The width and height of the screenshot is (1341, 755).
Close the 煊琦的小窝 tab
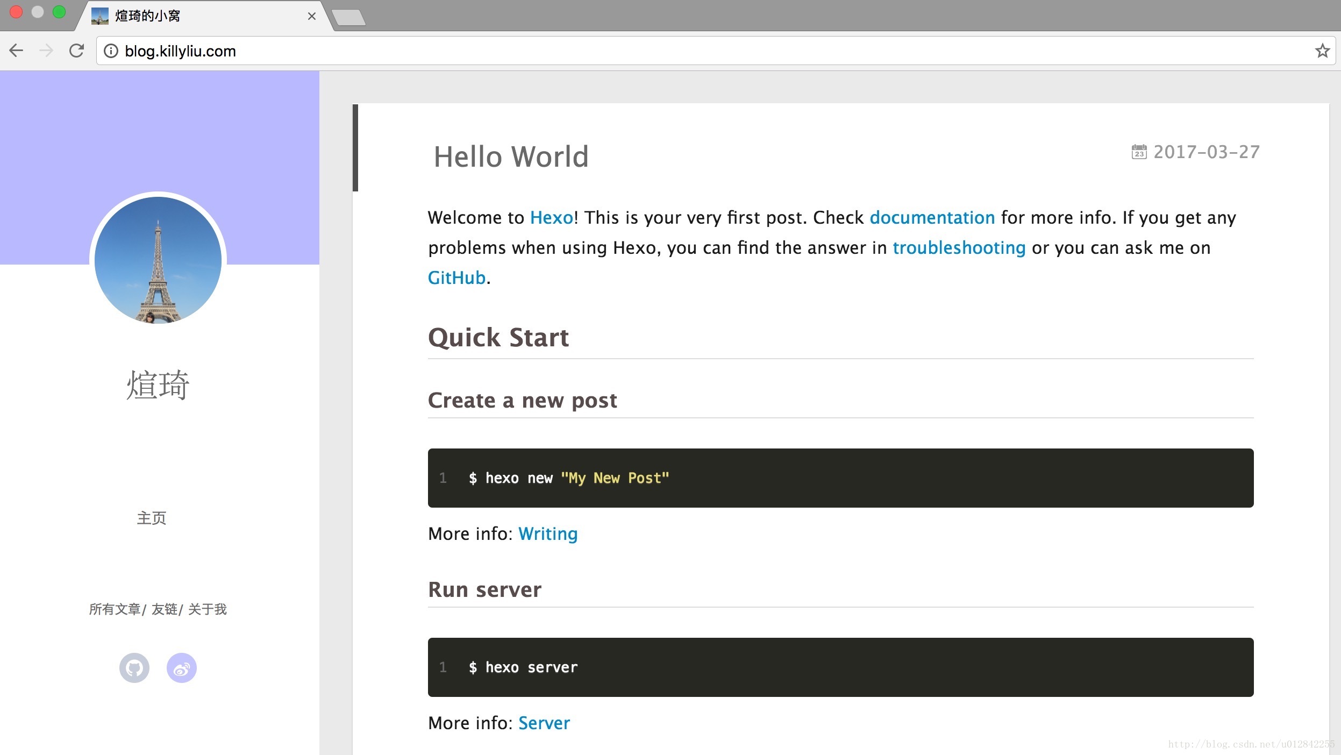point(312,16)
